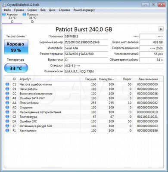Click the next disk arrow button
168x172 pixels.
[161, 29]
